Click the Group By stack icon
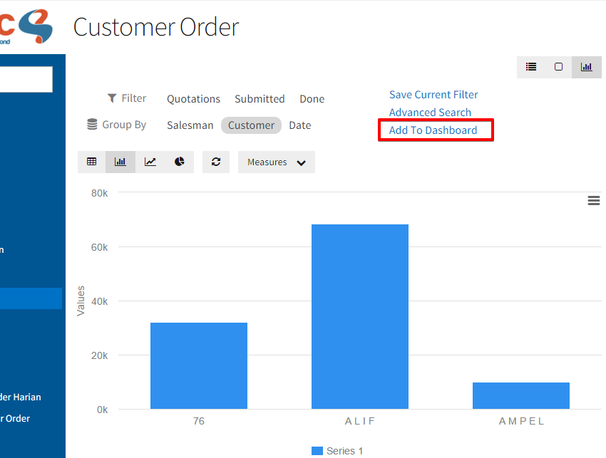Screen dimensions: 606x458 pos(92,125)
